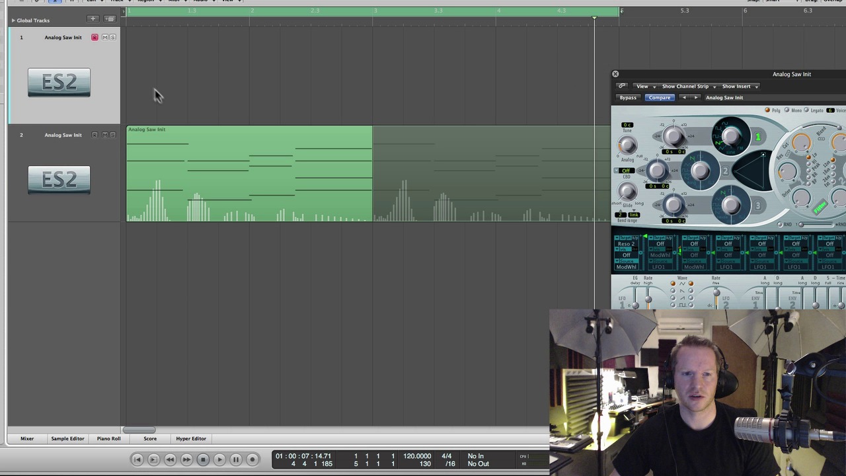Click the filter Cut knob
Viewport: 846px width, 476px height.
coord(801,142)
